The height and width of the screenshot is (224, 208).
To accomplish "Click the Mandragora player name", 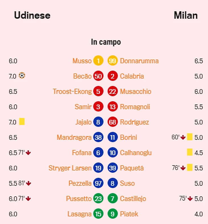I will click(x=74, y=137).
